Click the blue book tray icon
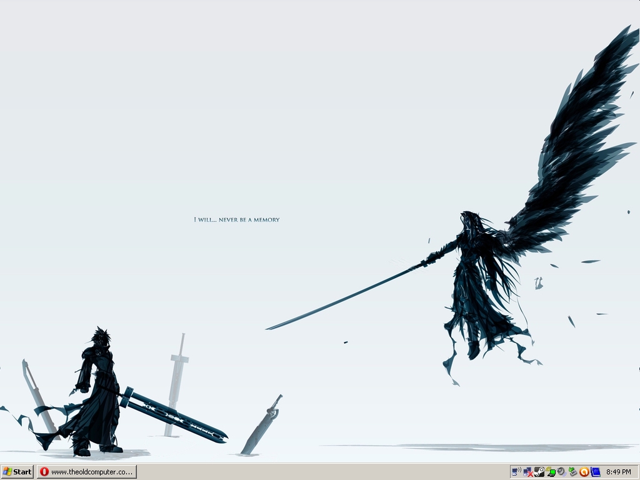The width and height of the screenshot is (640, 480). click(x=595, y=472)
